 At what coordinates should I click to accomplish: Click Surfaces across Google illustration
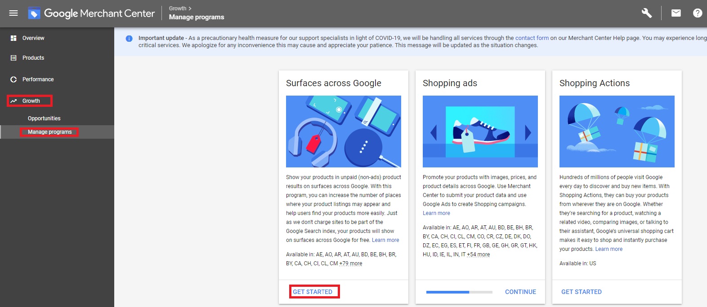tap(344, 132)
